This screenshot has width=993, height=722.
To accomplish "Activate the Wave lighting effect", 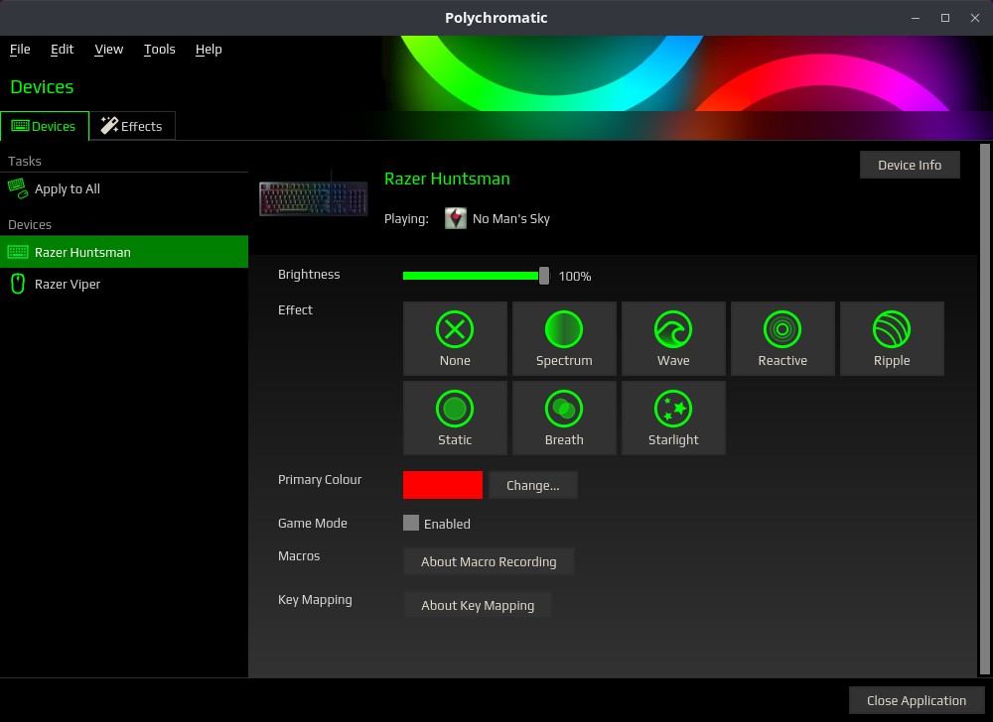I will (x=673, y=338).
